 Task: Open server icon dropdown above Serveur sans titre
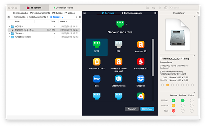[126, 24]
